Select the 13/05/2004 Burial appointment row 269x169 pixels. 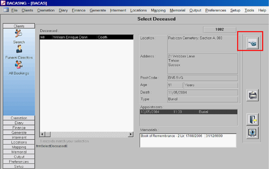coord(189,112)
